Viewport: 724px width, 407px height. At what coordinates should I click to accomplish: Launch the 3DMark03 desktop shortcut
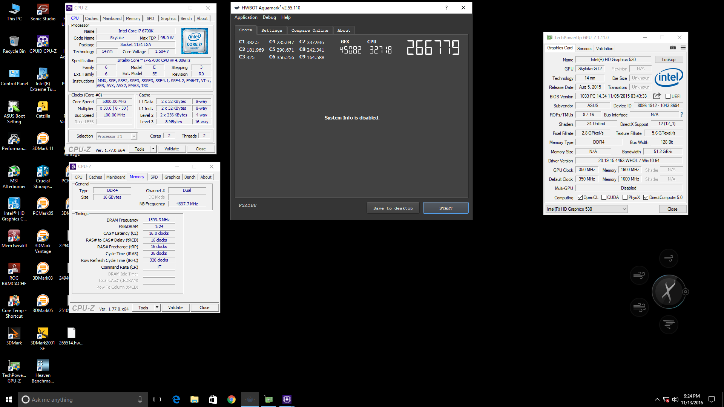click(43, 271)
